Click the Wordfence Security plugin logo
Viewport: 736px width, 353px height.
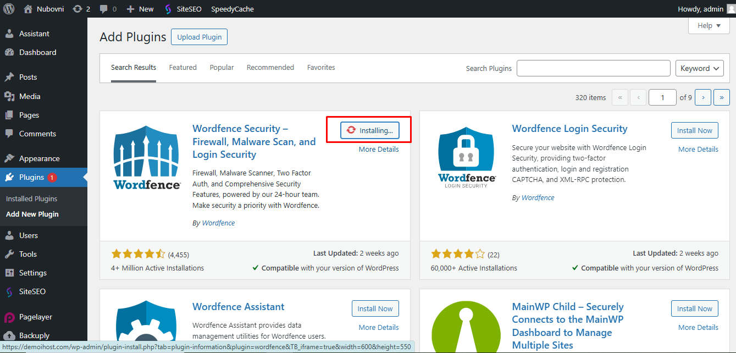click(x=147, y=157)
